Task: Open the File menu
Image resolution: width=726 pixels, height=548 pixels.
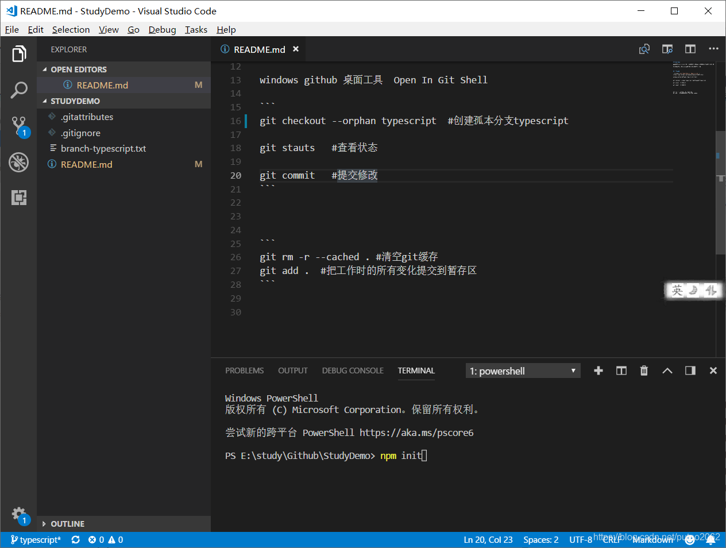Action: click(x=12, y=29)
